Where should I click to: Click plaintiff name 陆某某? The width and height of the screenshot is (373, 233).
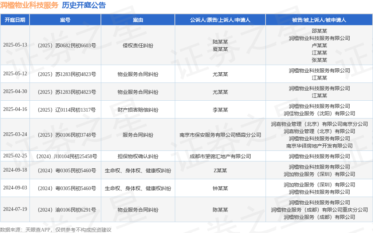tap(220, 42)
